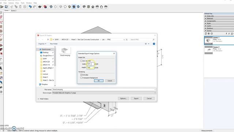The width and height of the screenshot is (234, 132).
Task: Click the Copy icon in toolbar
Action: [16, 7]
